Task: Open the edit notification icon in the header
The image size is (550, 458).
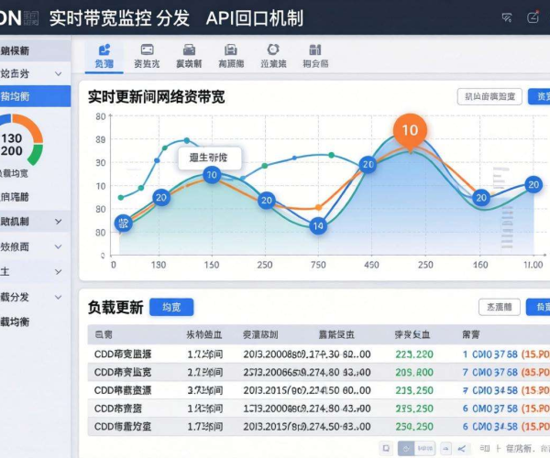Action: [x=533, y=16]
